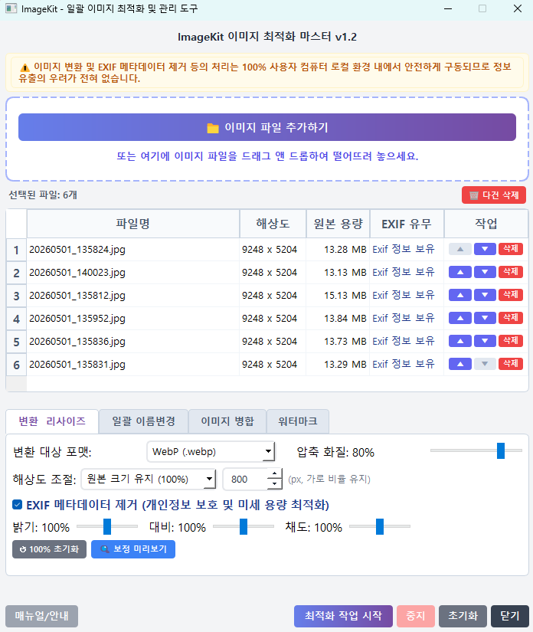
Task: Click the 원본 용량 column header
Action: pos(338,224)
